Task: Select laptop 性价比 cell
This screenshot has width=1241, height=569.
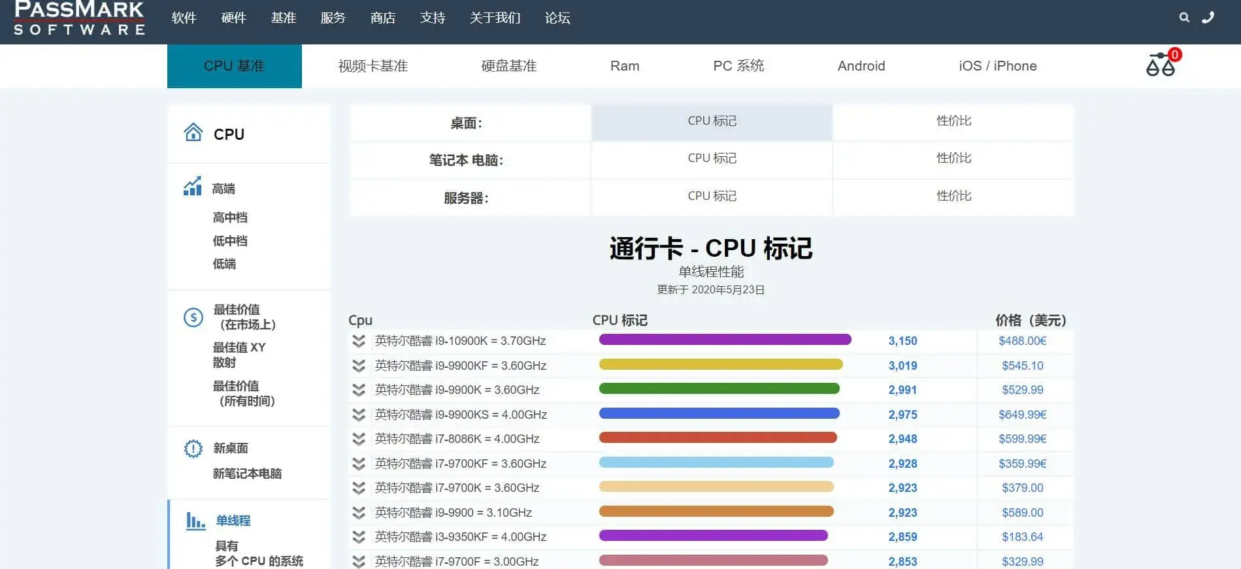Action: 953,159
